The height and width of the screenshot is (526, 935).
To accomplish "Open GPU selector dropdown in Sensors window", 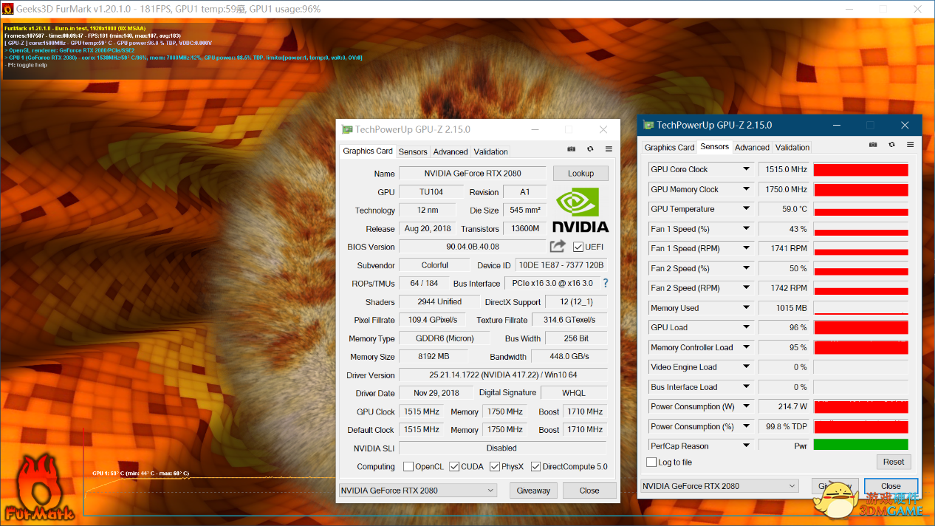I will tap(720, 486).
